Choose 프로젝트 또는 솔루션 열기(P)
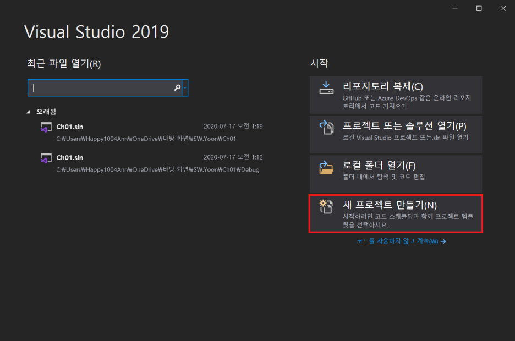 (x=396, y=134)
